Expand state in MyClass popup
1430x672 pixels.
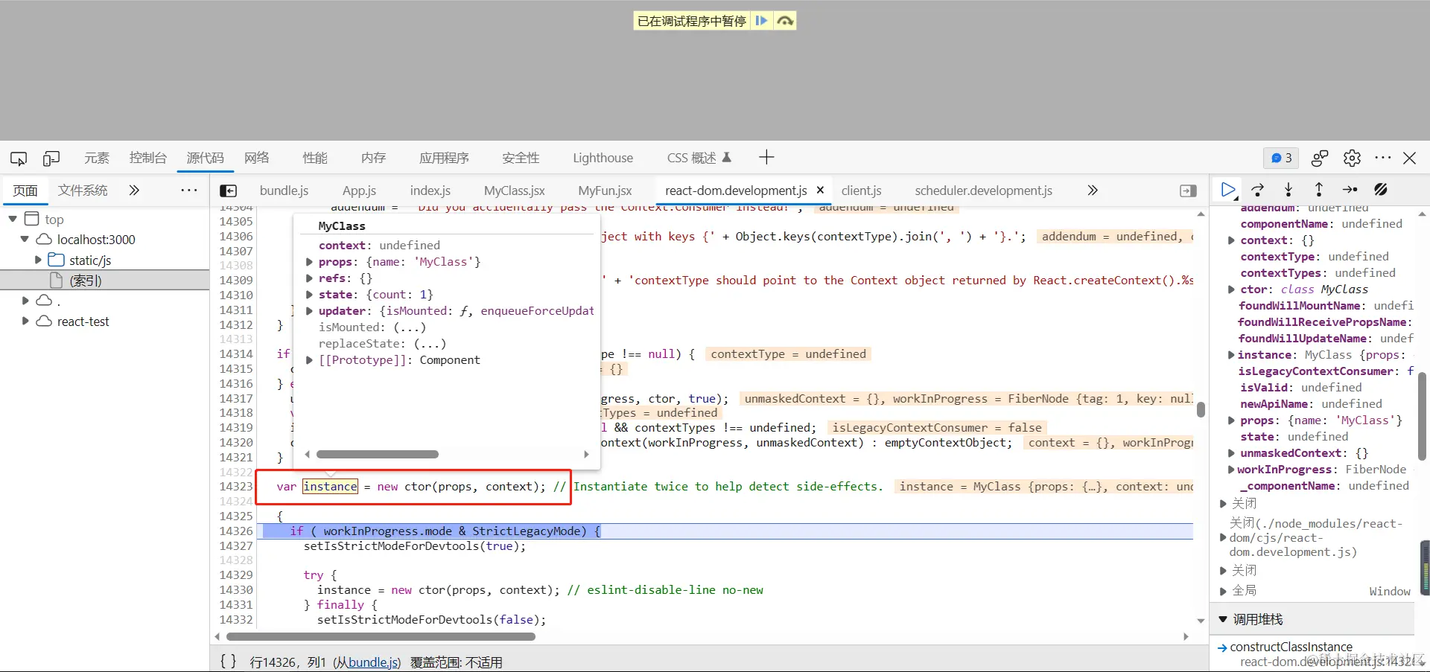309,295
